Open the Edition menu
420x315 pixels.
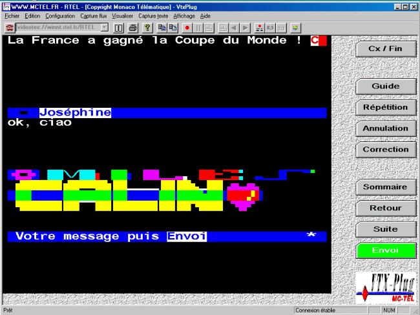coord(32,16)
